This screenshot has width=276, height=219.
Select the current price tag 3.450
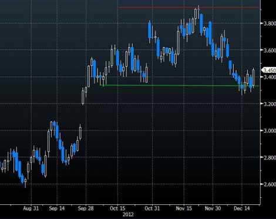269,70
